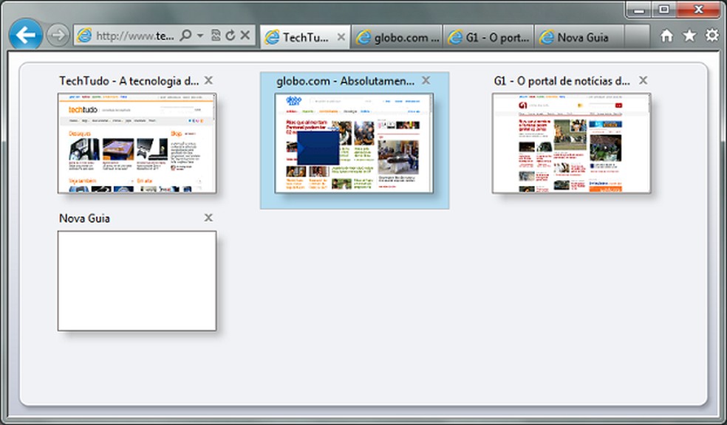Viewport: 727px width, 425px height.
Task: Click the search magnifier in address bar
Action: point(185,35)
